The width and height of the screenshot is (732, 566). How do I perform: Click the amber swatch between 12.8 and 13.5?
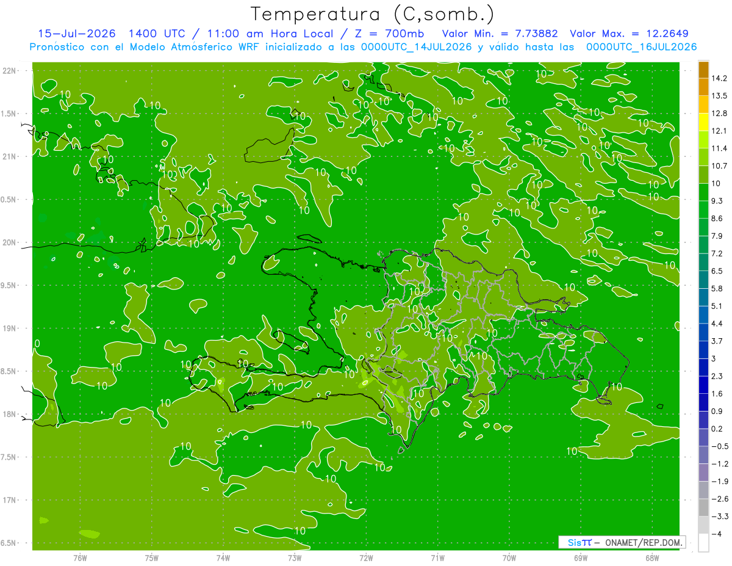pyautogui.click(x=704, y=104)
